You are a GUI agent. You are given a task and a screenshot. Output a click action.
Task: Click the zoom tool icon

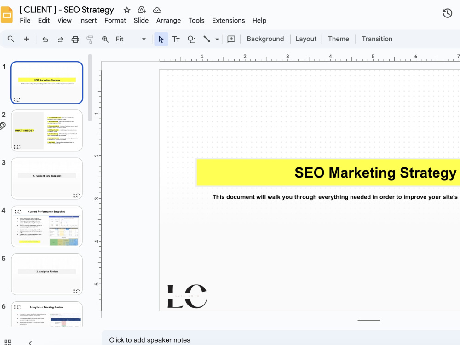(105, 39)
